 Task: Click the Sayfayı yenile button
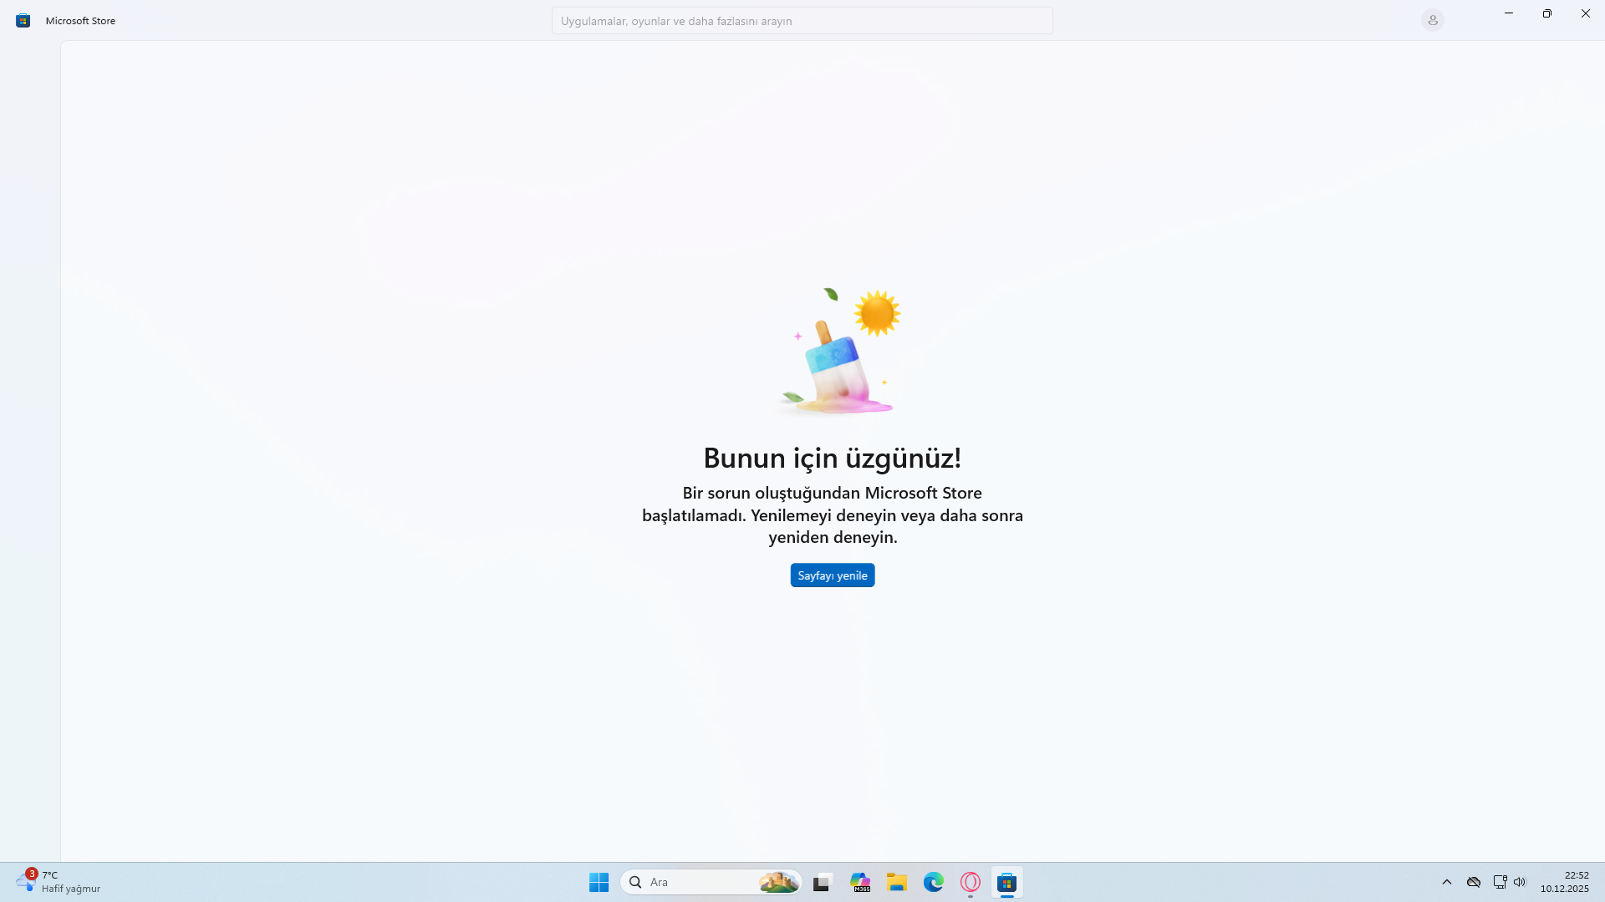click(x=832, y=575)
